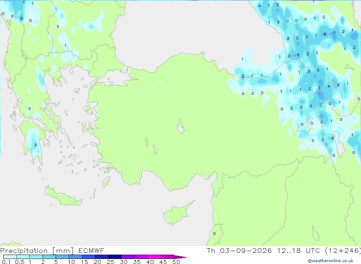The height and width of the screenshot is (264, 361).
Task: Select the 0.1–0.5 mm legend swatch
Action: (x=10, y=257)
